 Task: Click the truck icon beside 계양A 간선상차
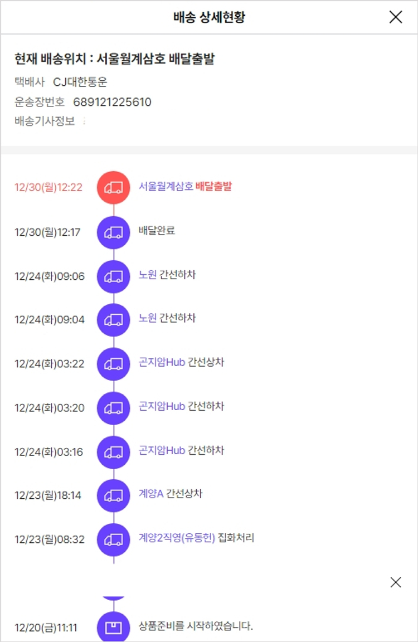tap(114, 495)
